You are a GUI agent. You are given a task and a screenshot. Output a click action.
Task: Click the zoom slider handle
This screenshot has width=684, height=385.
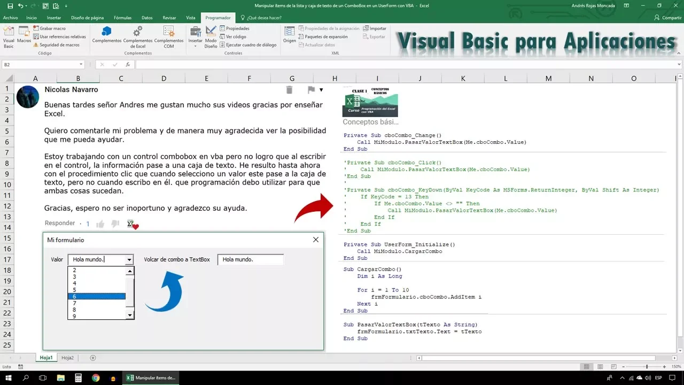click(x=647, y=367)
